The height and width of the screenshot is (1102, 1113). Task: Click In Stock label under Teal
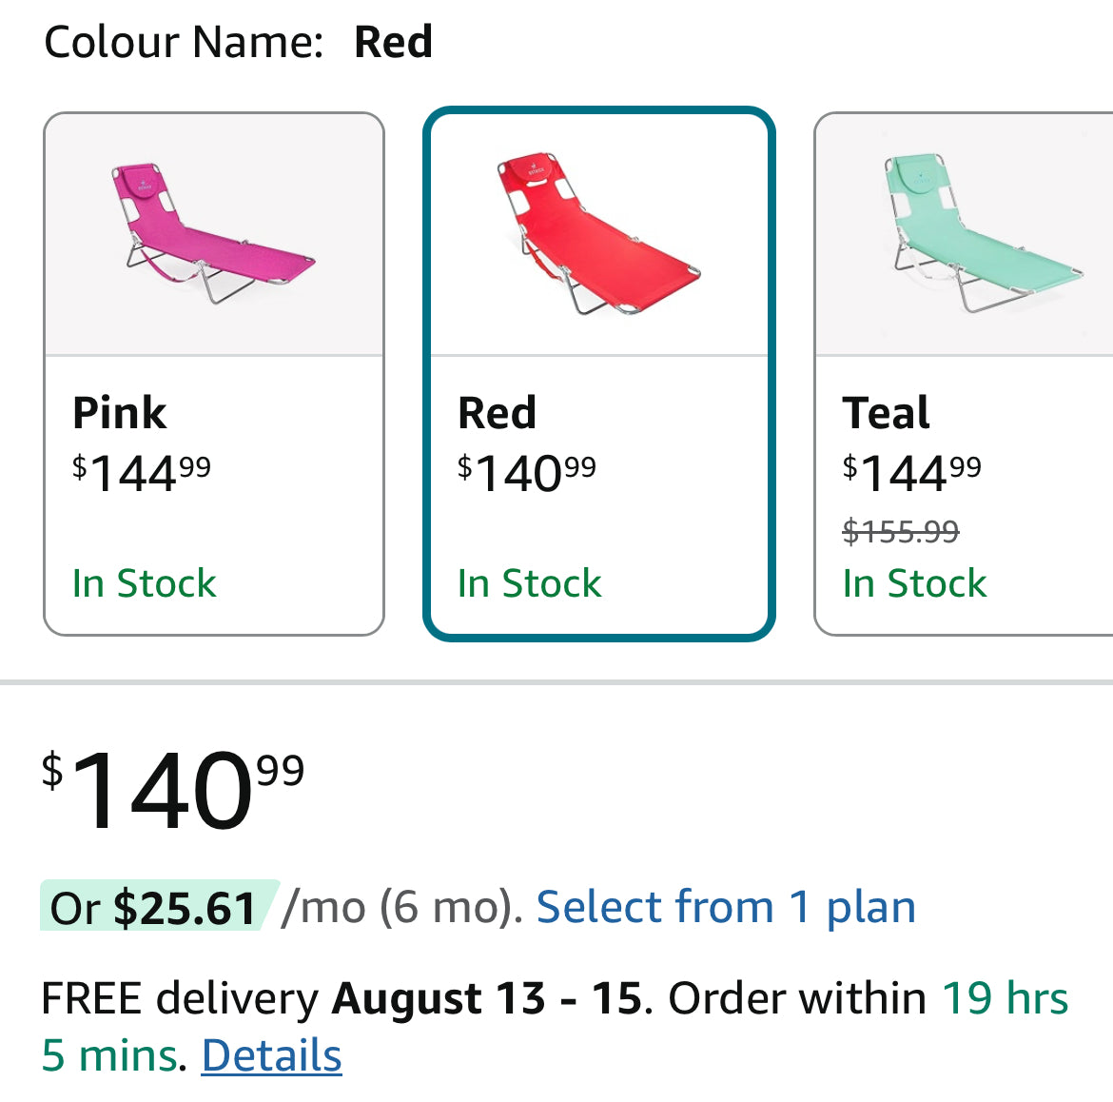click(x=915, y=583)
